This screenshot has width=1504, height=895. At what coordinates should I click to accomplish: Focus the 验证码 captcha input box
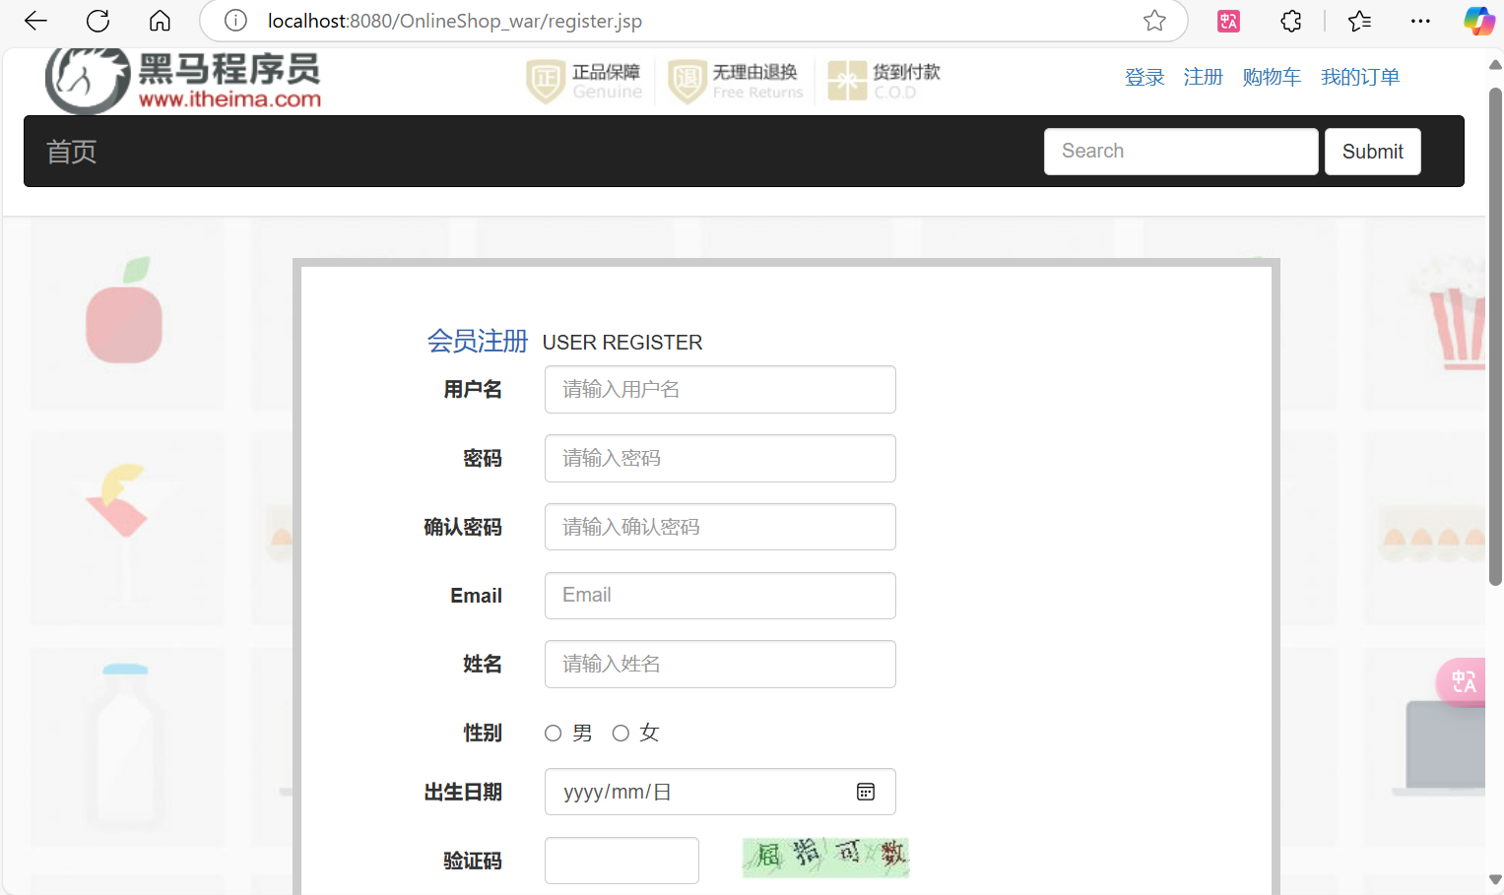click(x=621, y=861)
